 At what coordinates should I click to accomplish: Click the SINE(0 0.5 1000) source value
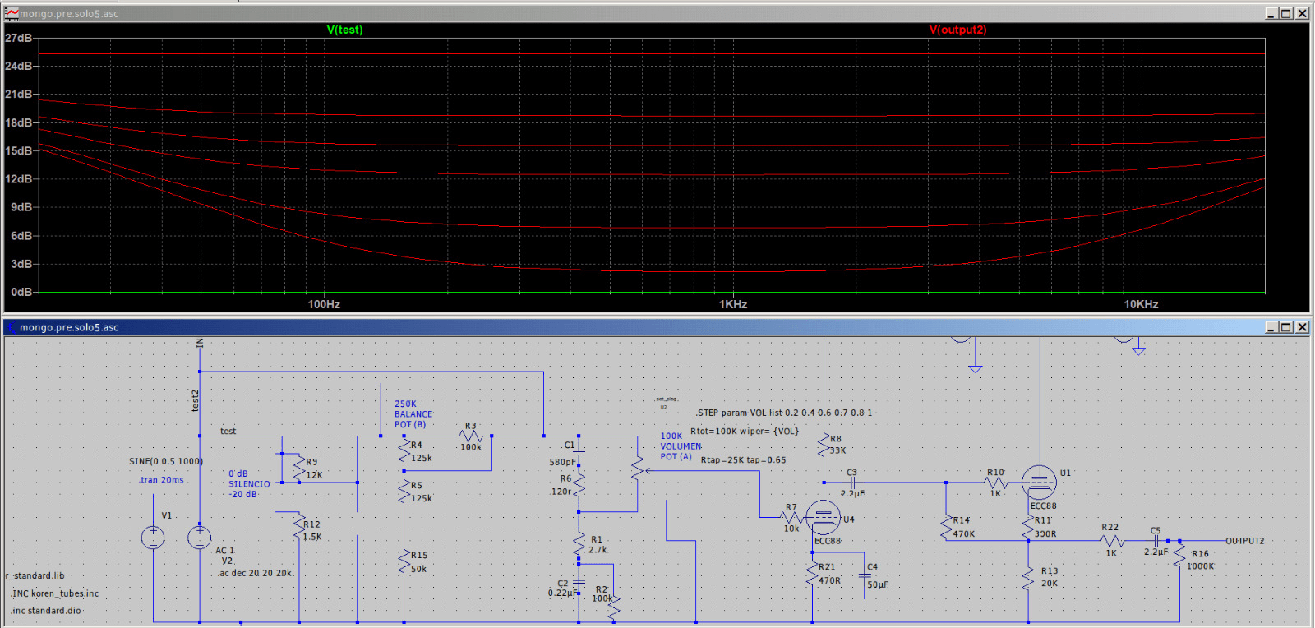click(166, 461)
